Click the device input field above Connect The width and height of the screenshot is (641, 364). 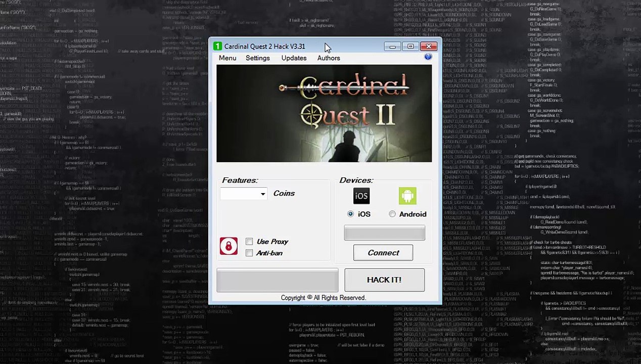coord(385,233)
